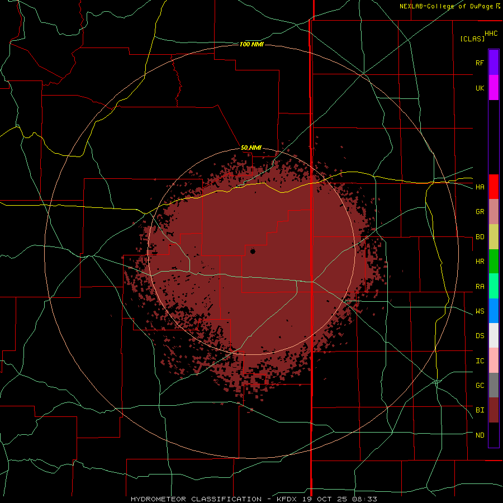Click the GC legend label
Screen dimensions: 503x503
click(480, 386)
